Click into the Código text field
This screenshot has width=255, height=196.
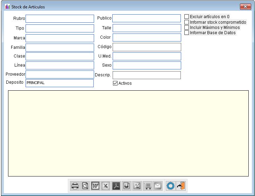click(147, 47)
